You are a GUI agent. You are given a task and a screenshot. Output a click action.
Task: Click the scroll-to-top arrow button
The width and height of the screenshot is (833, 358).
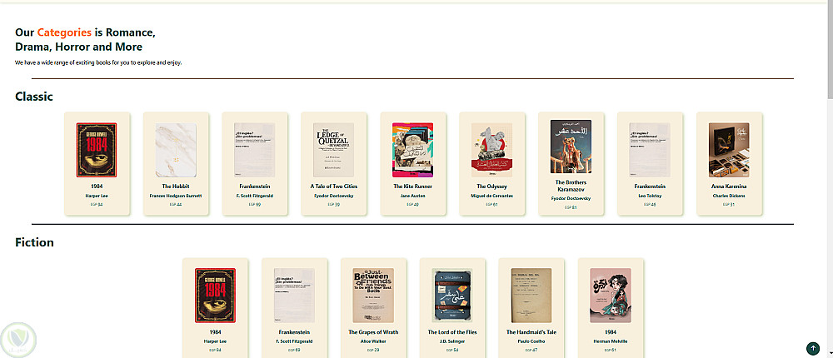tap(812, 349)
